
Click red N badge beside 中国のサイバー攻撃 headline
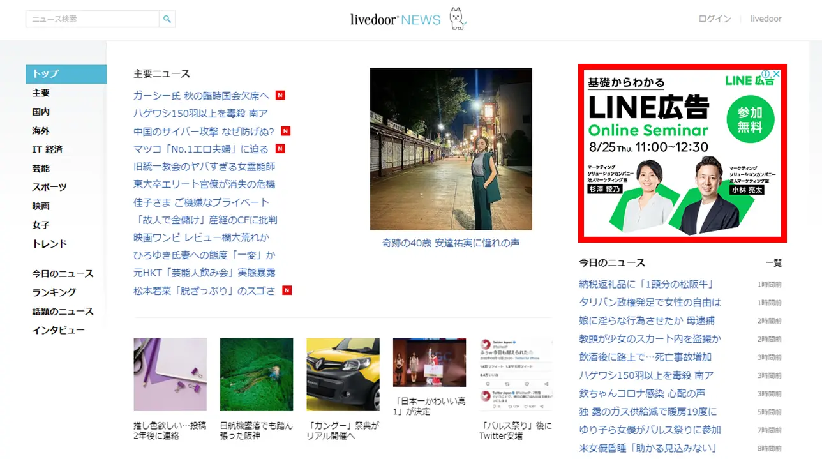(x=285, y=131)
